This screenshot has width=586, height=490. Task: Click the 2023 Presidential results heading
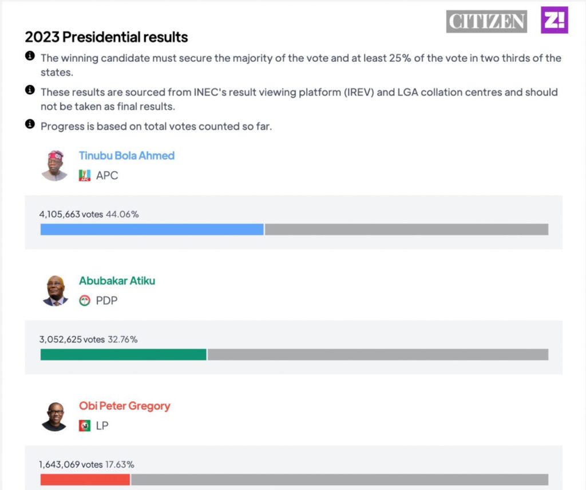click(x=106, y=37)
